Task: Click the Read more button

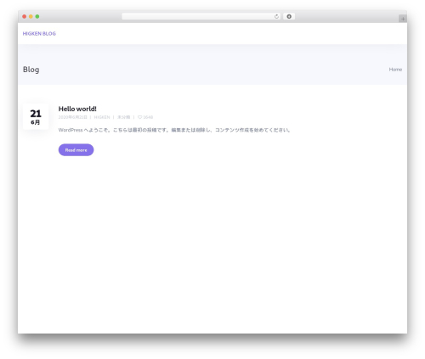Action: tap(76, 150)
